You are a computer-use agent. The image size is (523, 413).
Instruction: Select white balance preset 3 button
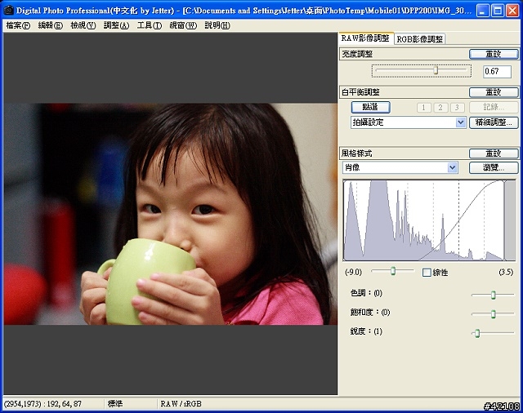tap(457, 107)
